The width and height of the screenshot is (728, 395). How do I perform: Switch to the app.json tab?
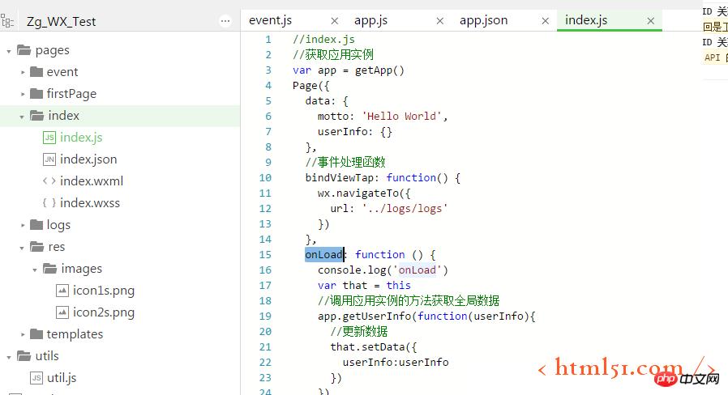(x=483, y=20)
